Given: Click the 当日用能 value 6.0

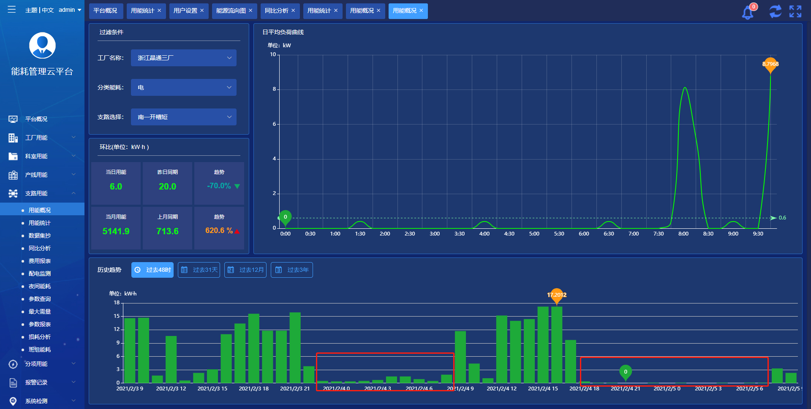Looking at the screenshot, I should [116, 187].
